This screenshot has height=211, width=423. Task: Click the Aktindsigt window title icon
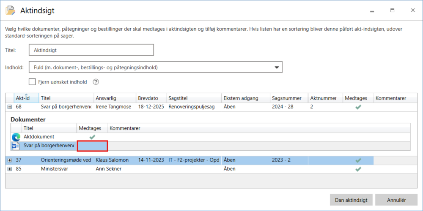10,11
